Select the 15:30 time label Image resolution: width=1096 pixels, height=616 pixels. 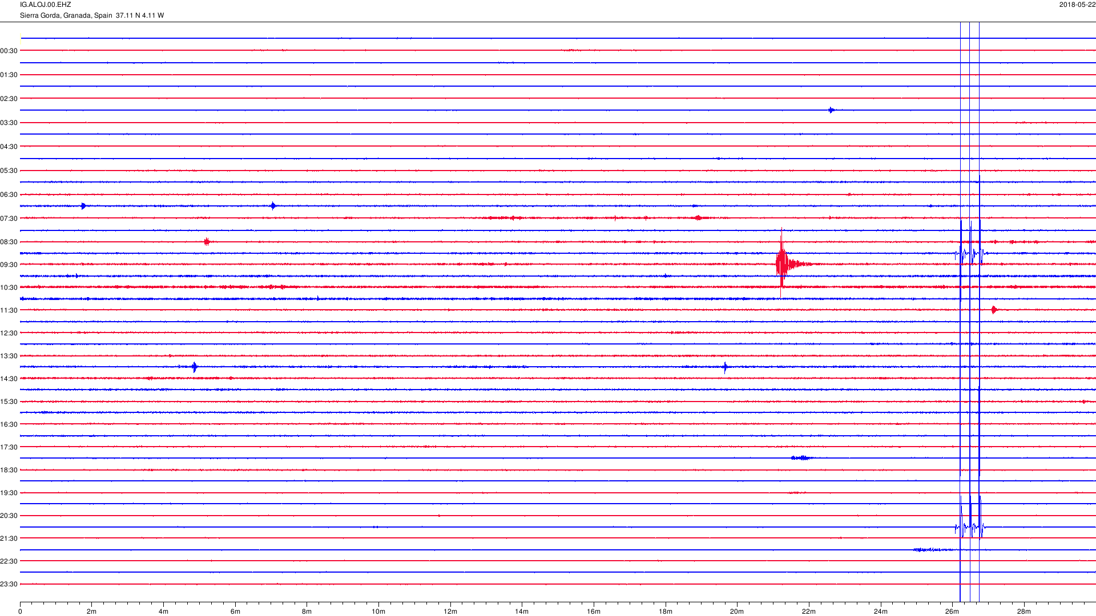(x=9, y=402)
